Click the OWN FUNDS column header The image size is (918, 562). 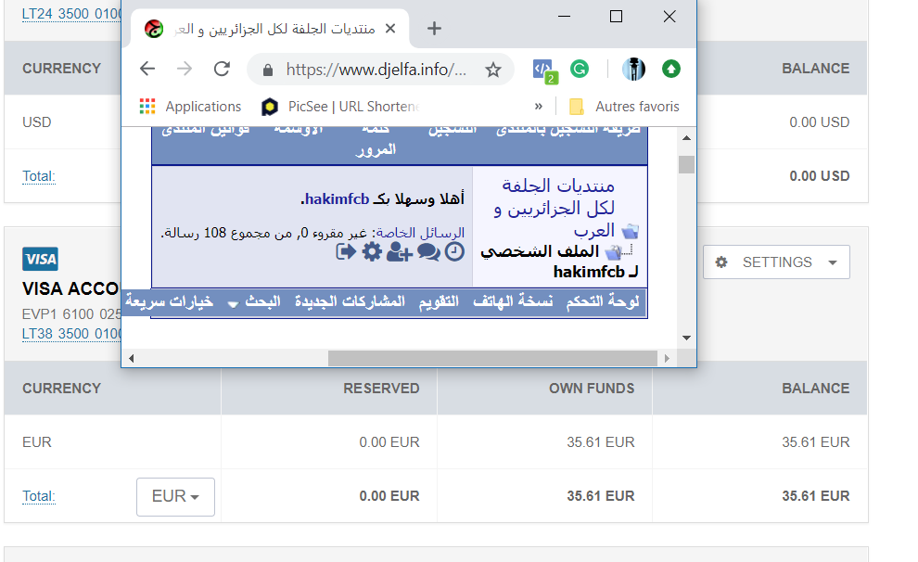tap(592, 389)
